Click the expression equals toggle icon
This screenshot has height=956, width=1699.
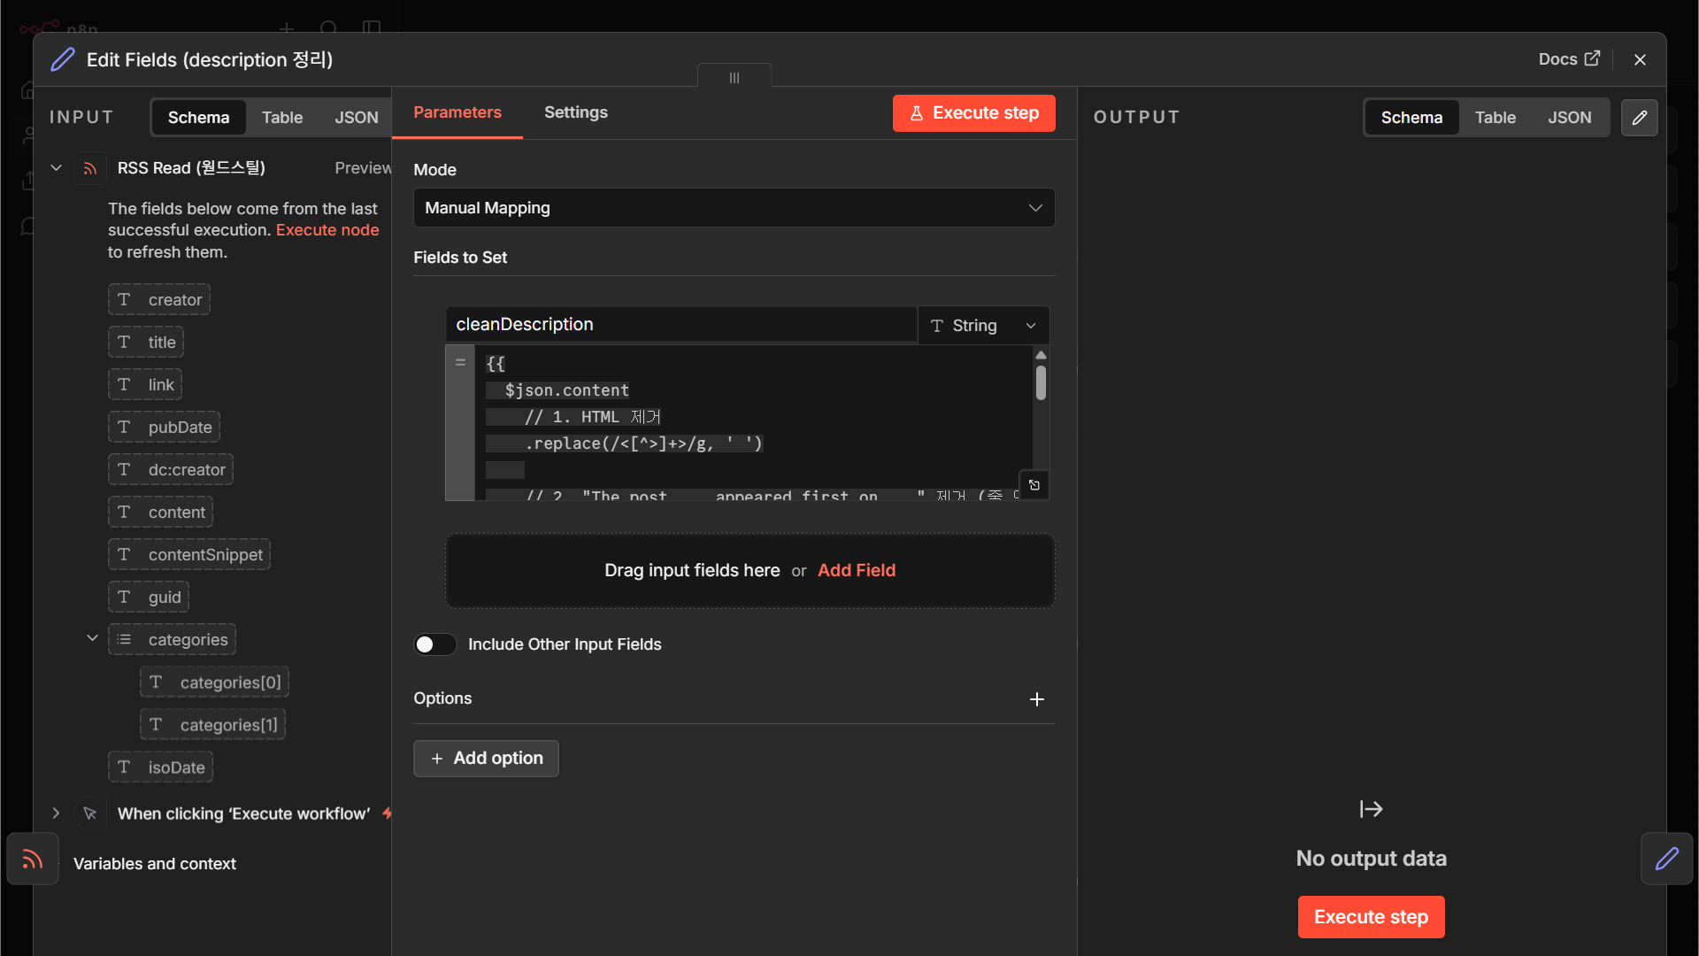pyautogui.click(x=460, y=362)
